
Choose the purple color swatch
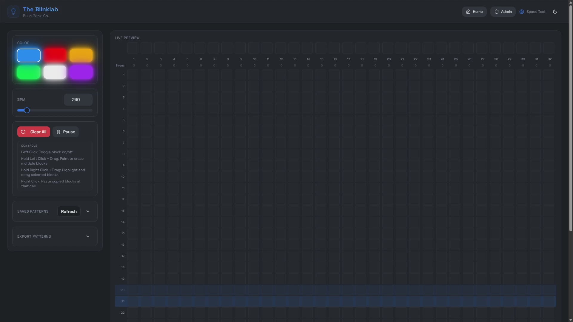click(x=81, y=72)
